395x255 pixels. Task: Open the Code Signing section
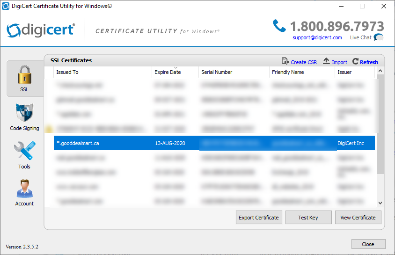pyautogui.click(x=24, y=117)
